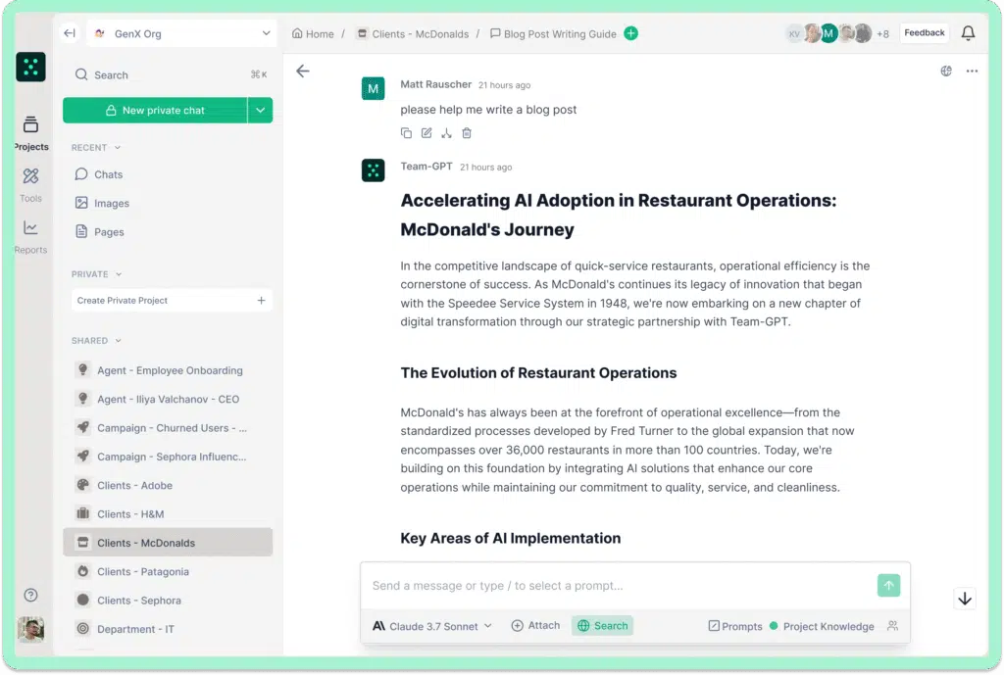Open Clients - Adobe project
The width and height of the screenshot is (1004, 675).
(168, 485)
